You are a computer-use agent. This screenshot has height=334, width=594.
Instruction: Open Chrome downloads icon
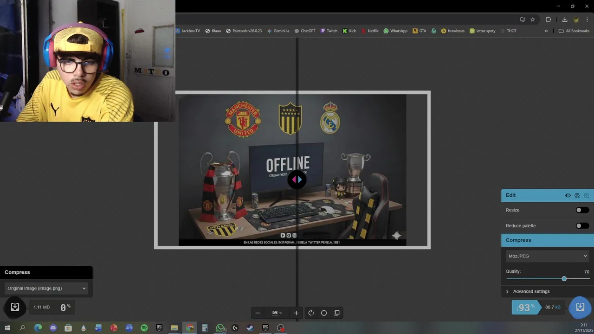(565, 19)
